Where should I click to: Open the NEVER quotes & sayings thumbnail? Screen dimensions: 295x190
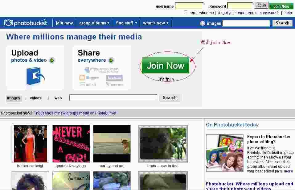click(71, 144)
